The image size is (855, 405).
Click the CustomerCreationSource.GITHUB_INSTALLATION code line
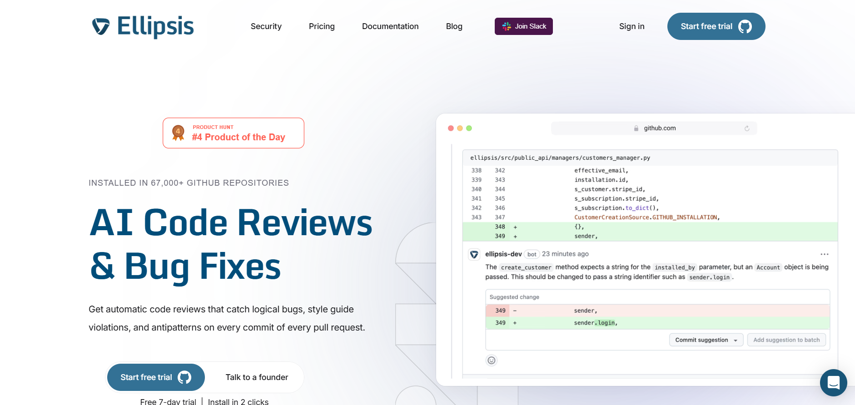(647, 217)
